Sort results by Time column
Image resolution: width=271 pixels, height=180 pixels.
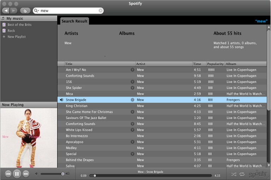[x=199, y=64]
